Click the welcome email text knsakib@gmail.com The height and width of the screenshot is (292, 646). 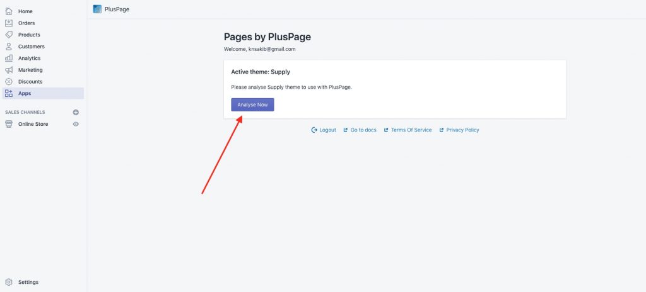[x=272, y=49]
